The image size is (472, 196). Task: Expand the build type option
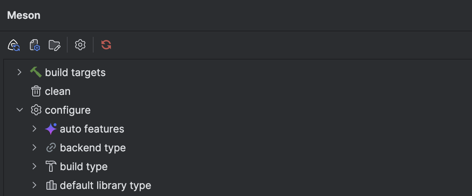coord(34,167)
